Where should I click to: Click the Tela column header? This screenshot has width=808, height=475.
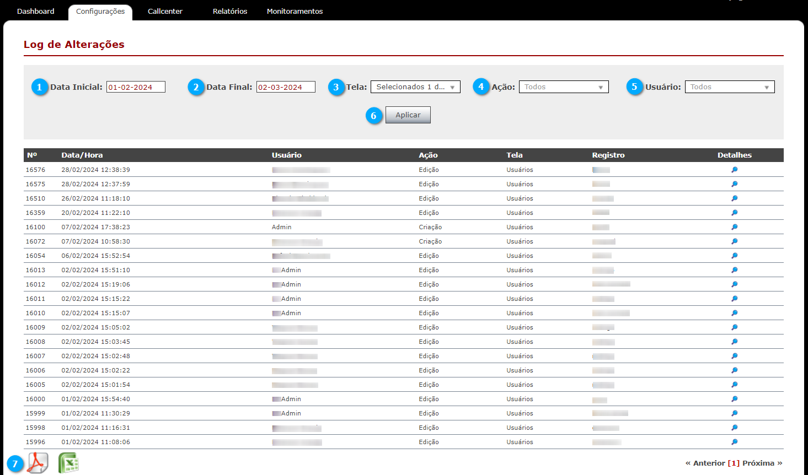[515, 155]
